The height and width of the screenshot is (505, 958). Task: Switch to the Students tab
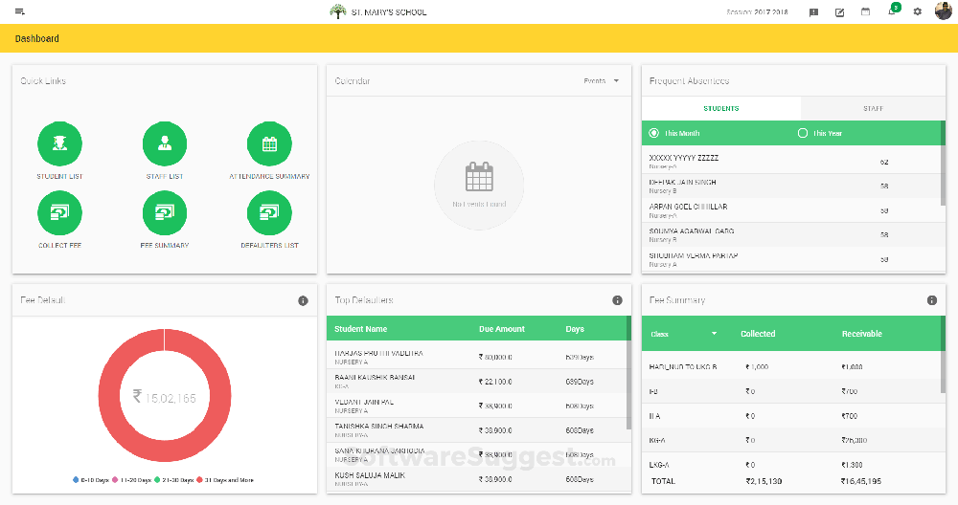[721, 108]
